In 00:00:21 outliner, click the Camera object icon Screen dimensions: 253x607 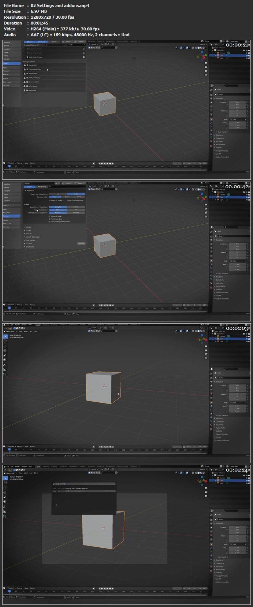(218, 53)
